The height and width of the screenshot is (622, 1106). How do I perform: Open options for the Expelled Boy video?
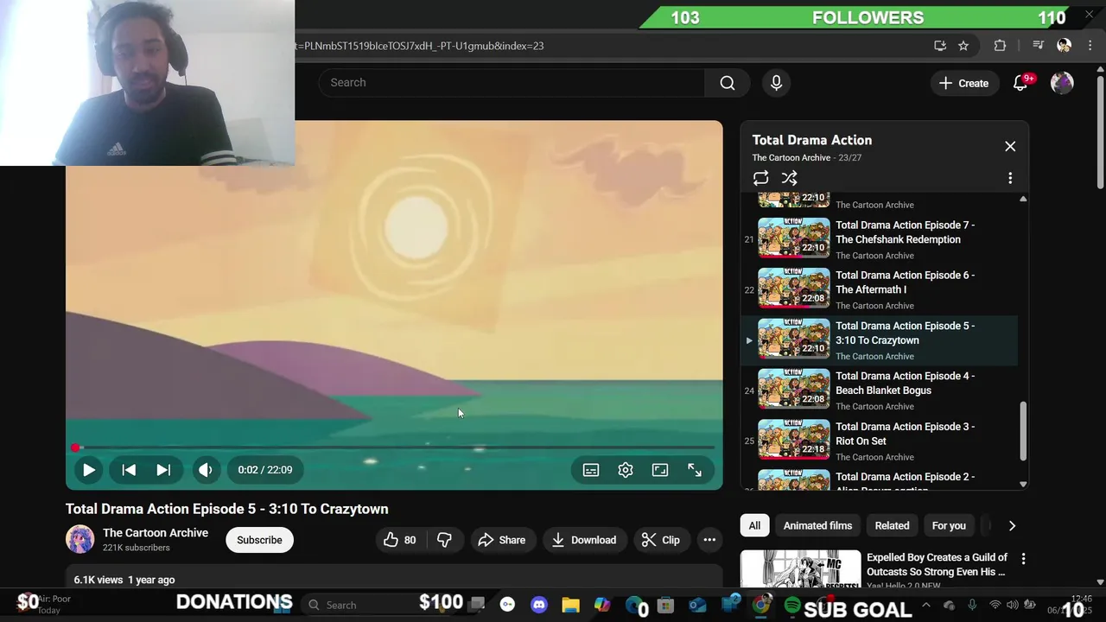click(x=1023, y=559)
